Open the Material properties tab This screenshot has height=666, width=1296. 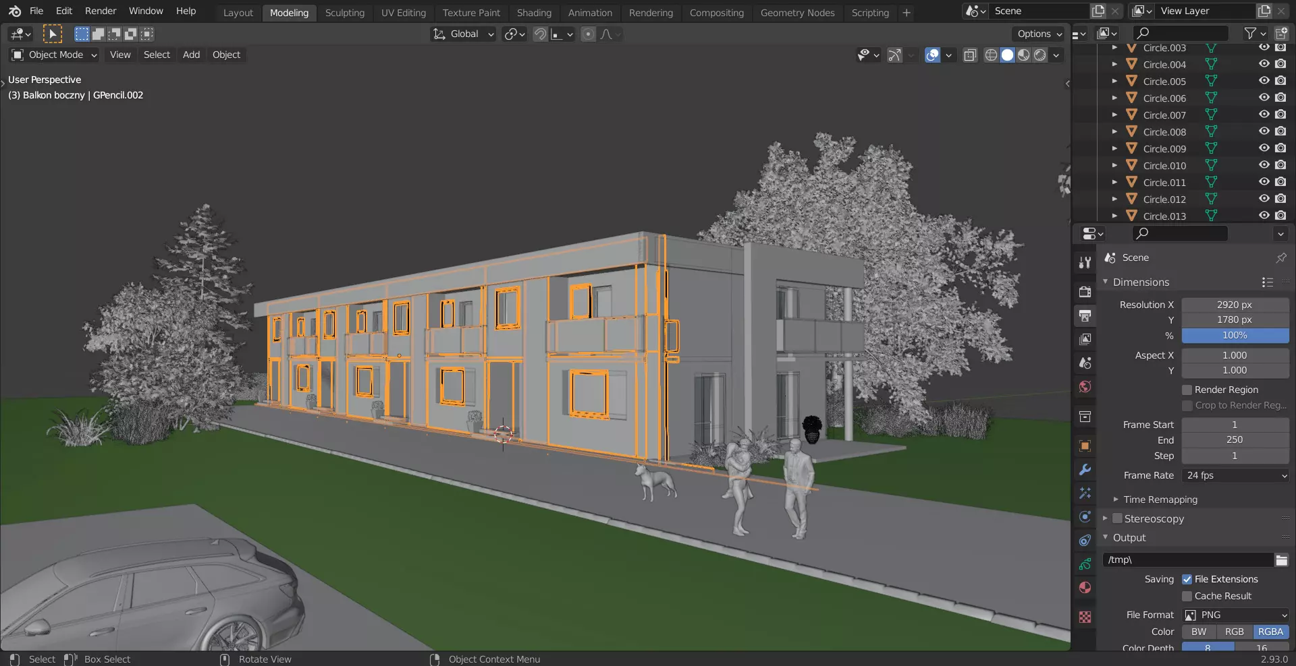click(1085, 588)
